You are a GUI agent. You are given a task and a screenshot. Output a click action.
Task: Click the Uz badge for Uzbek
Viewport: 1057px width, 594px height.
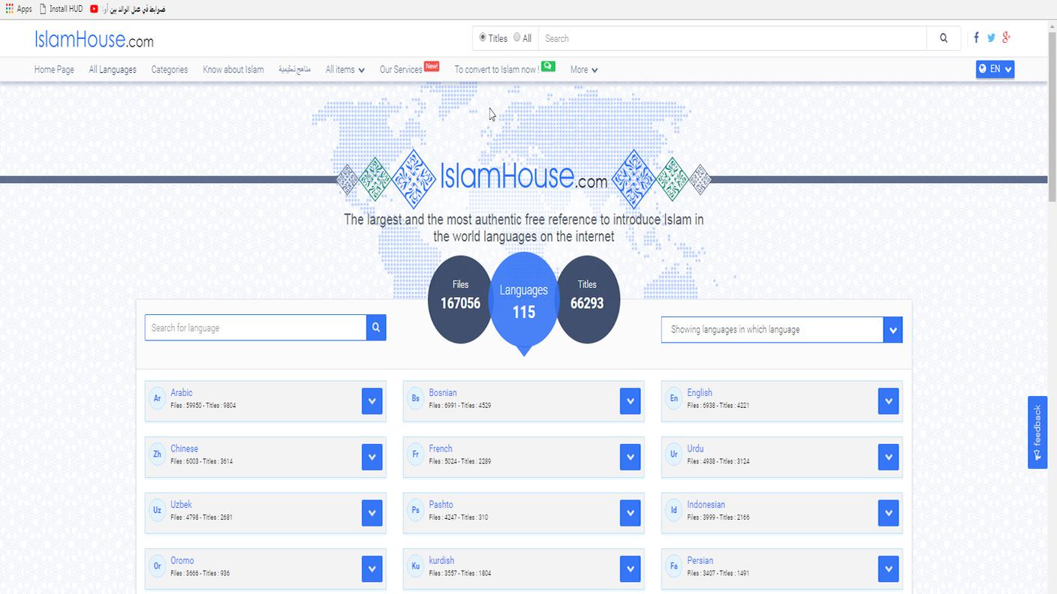point(157,510)
